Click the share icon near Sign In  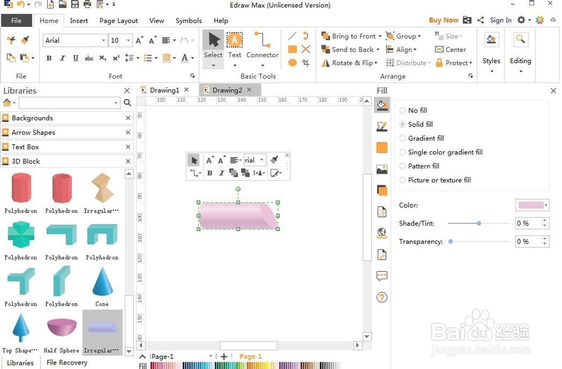click(481, 20)
